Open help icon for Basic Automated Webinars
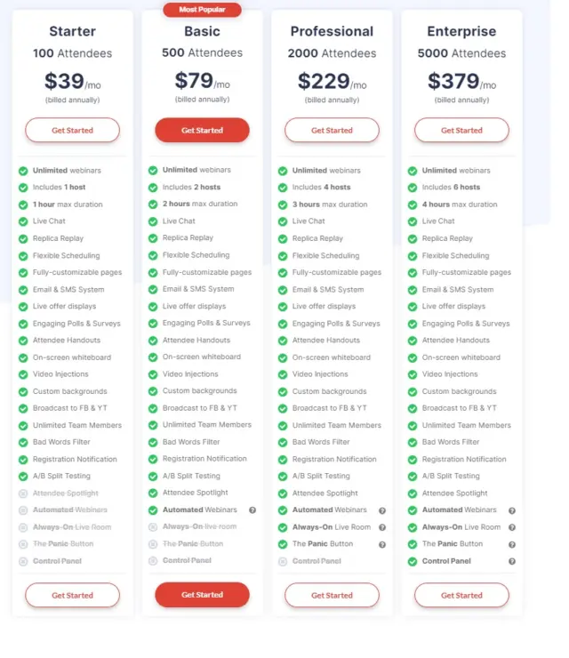The image size is (569, 658). click(x=252, y=510)
